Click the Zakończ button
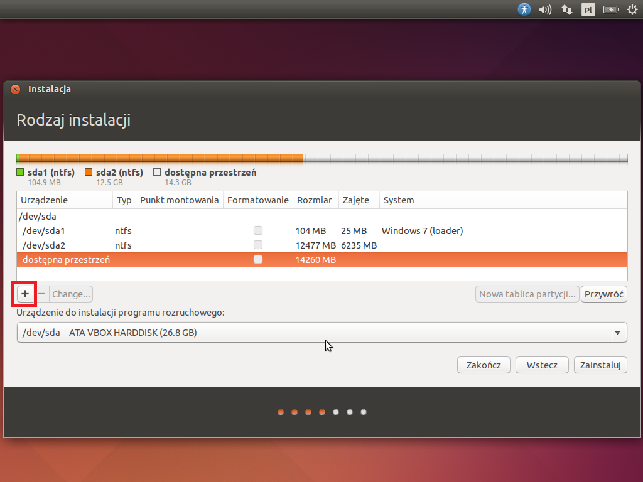 [484, 365]
